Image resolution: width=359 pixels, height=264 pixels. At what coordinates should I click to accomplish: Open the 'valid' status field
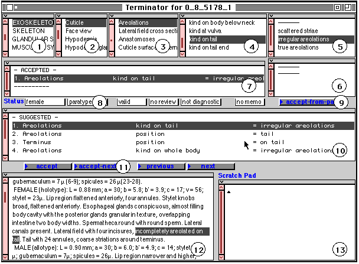tap(130, 102)
